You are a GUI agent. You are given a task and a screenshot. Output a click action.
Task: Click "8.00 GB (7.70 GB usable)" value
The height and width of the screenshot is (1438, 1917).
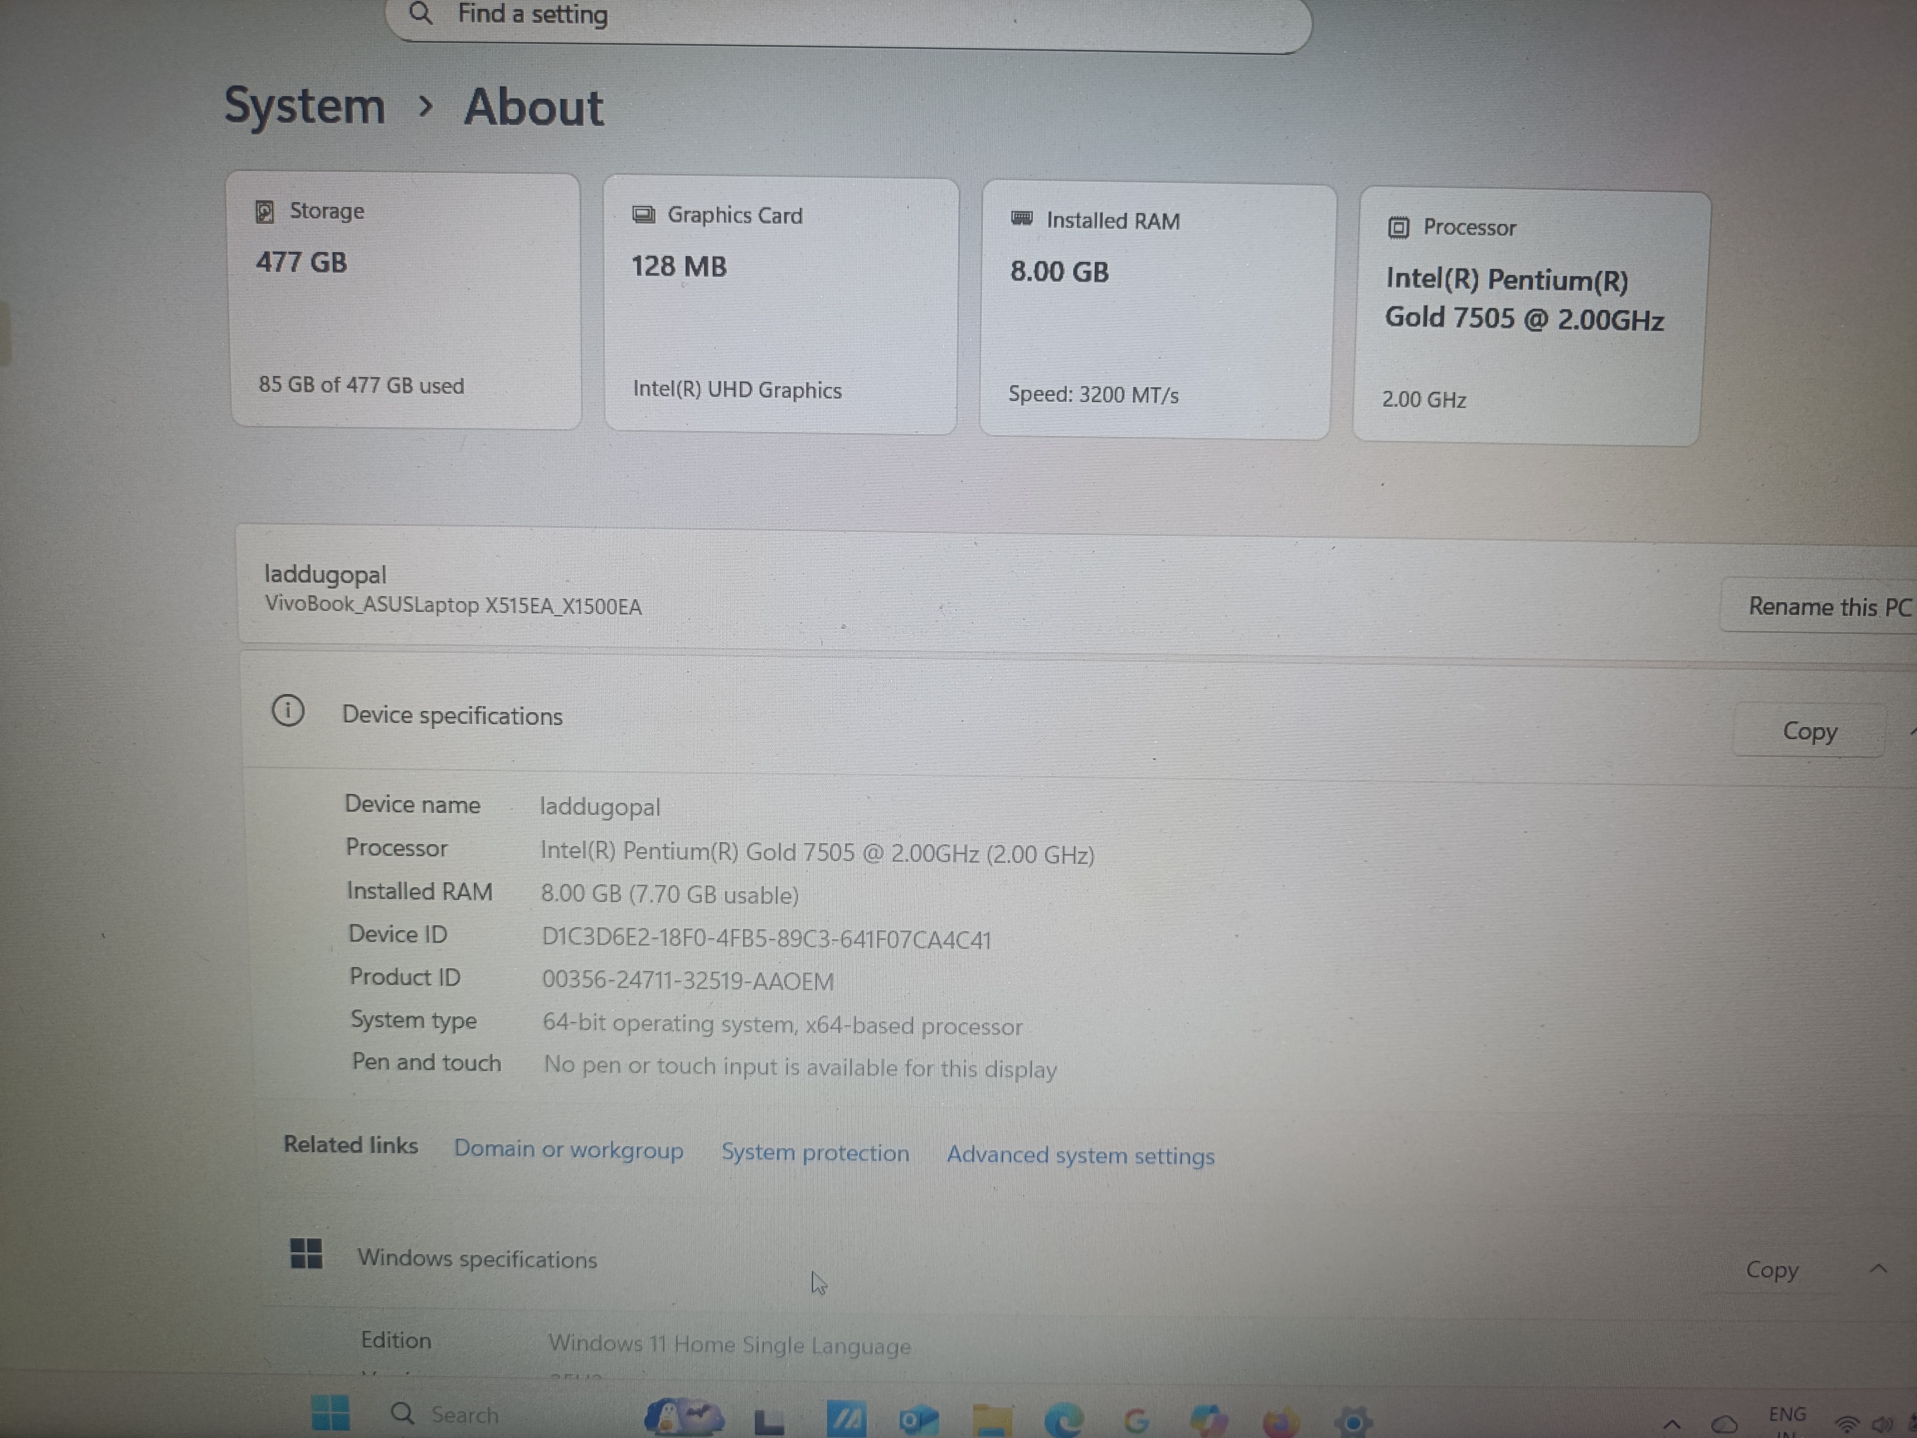pyautogui.click(x=670, y=894)
